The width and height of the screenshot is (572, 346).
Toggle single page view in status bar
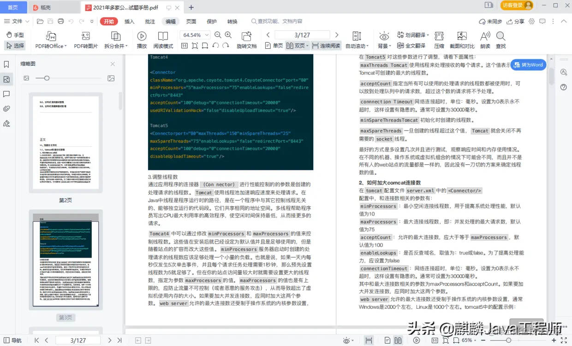point(387,340)
